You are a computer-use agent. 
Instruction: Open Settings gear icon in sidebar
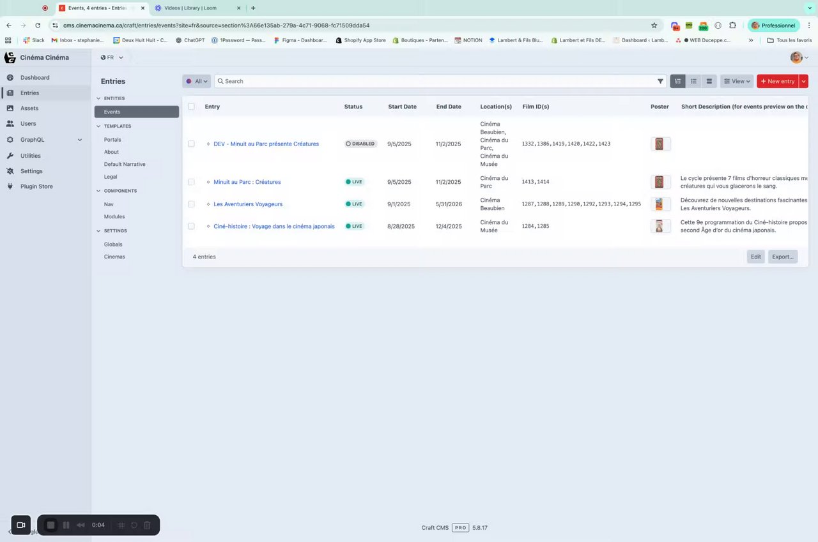[10, 171]
